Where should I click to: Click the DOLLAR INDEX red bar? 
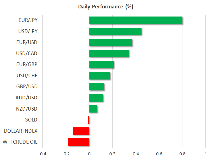pos(81,131)
